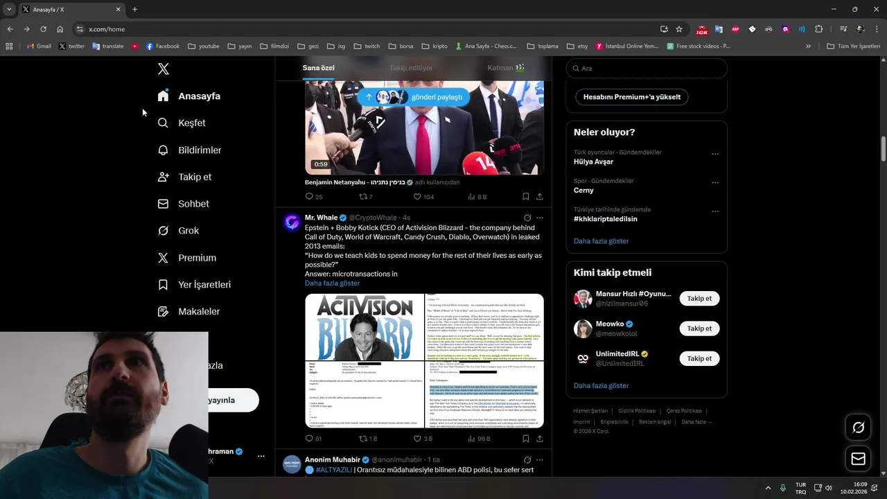Open Takip et in the sidebar
887x499 pixels.
pos(184,177)
